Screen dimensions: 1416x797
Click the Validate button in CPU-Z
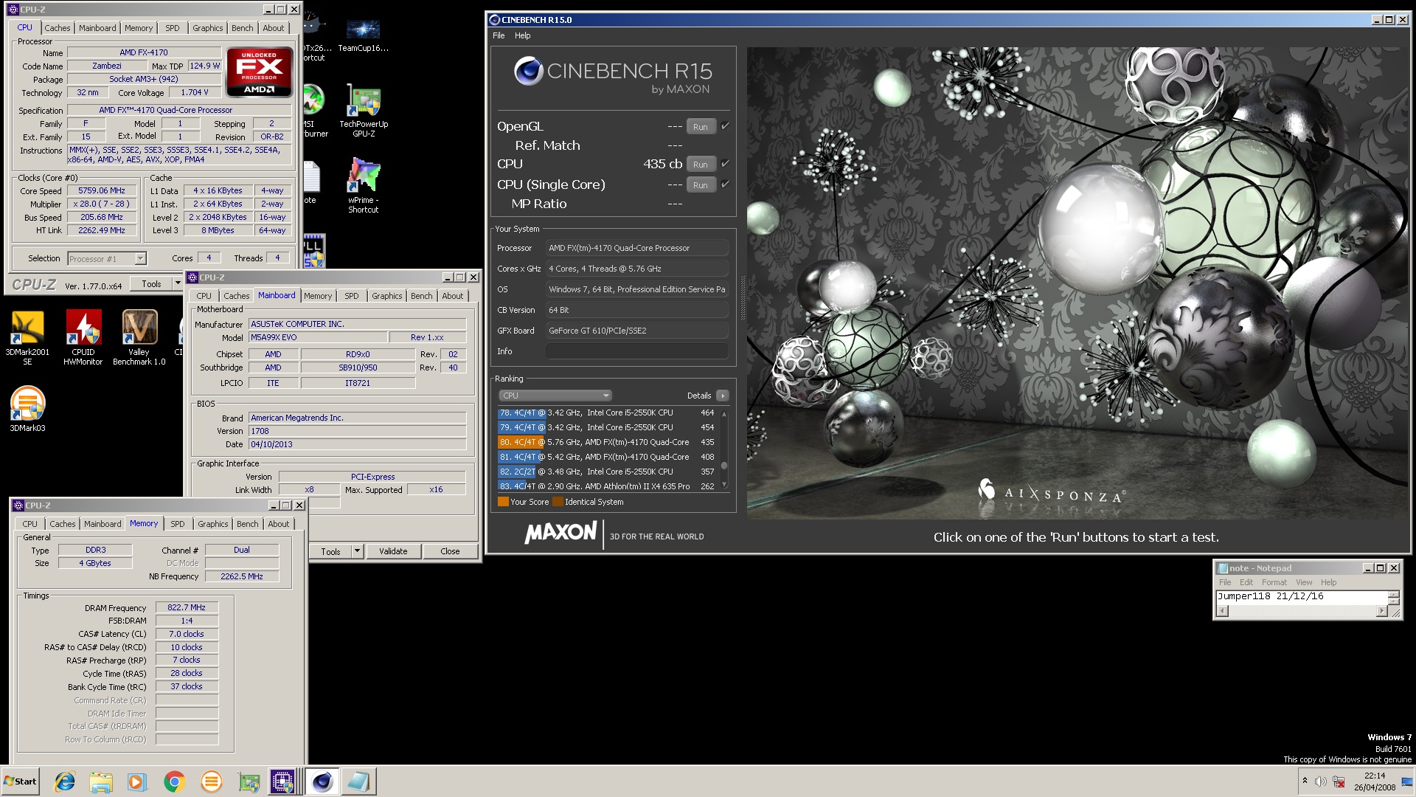pos(393,551)
